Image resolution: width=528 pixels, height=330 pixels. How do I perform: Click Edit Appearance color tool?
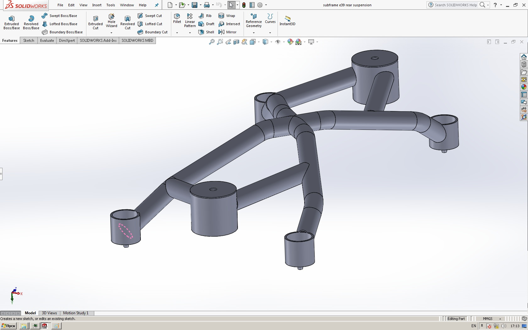(290, 42)
